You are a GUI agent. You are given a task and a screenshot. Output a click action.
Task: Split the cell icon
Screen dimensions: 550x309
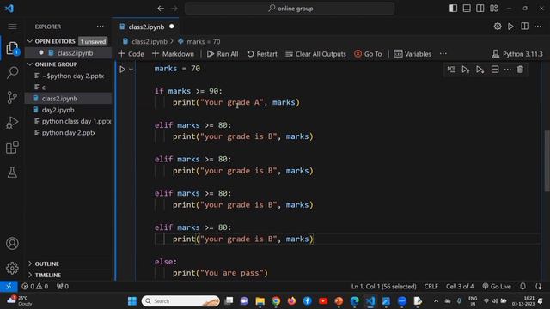click(x=495, y=70)
